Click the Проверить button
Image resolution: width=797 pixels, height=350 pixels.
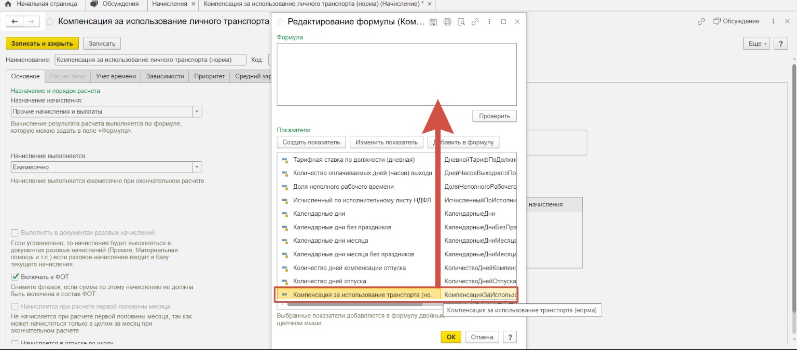point(494,116)
